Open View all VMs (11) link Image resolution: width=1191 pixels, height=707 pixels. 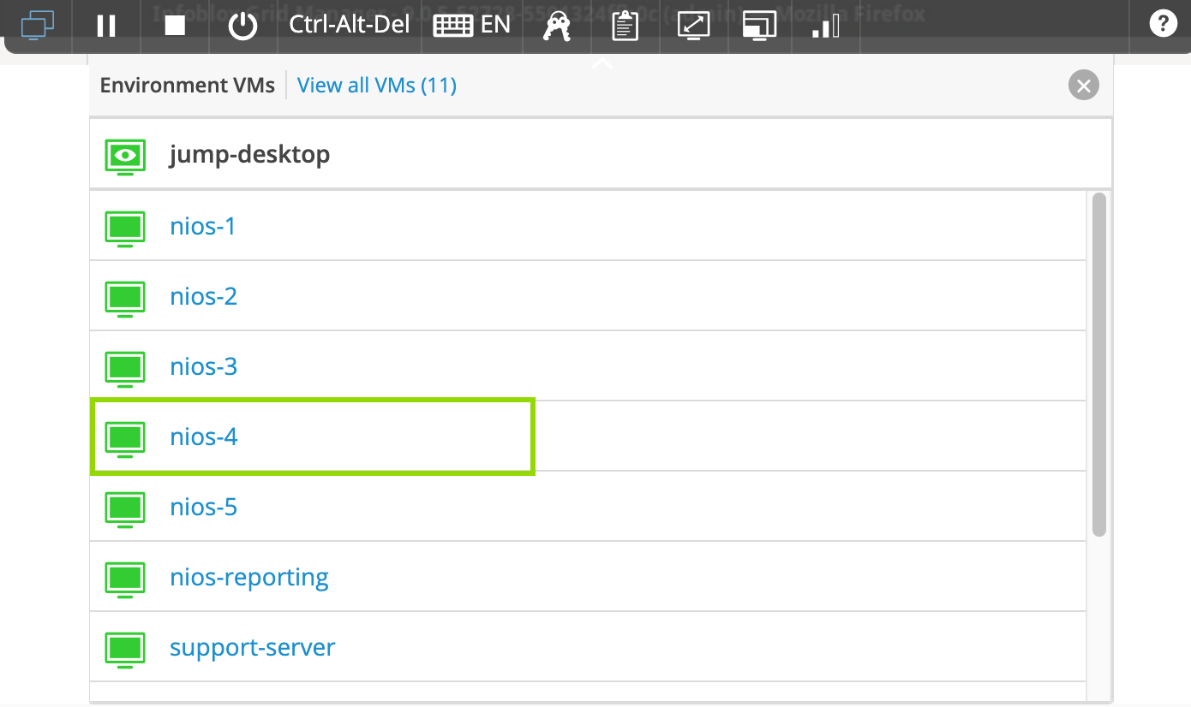pyautogui.click(x=376, y=86)
